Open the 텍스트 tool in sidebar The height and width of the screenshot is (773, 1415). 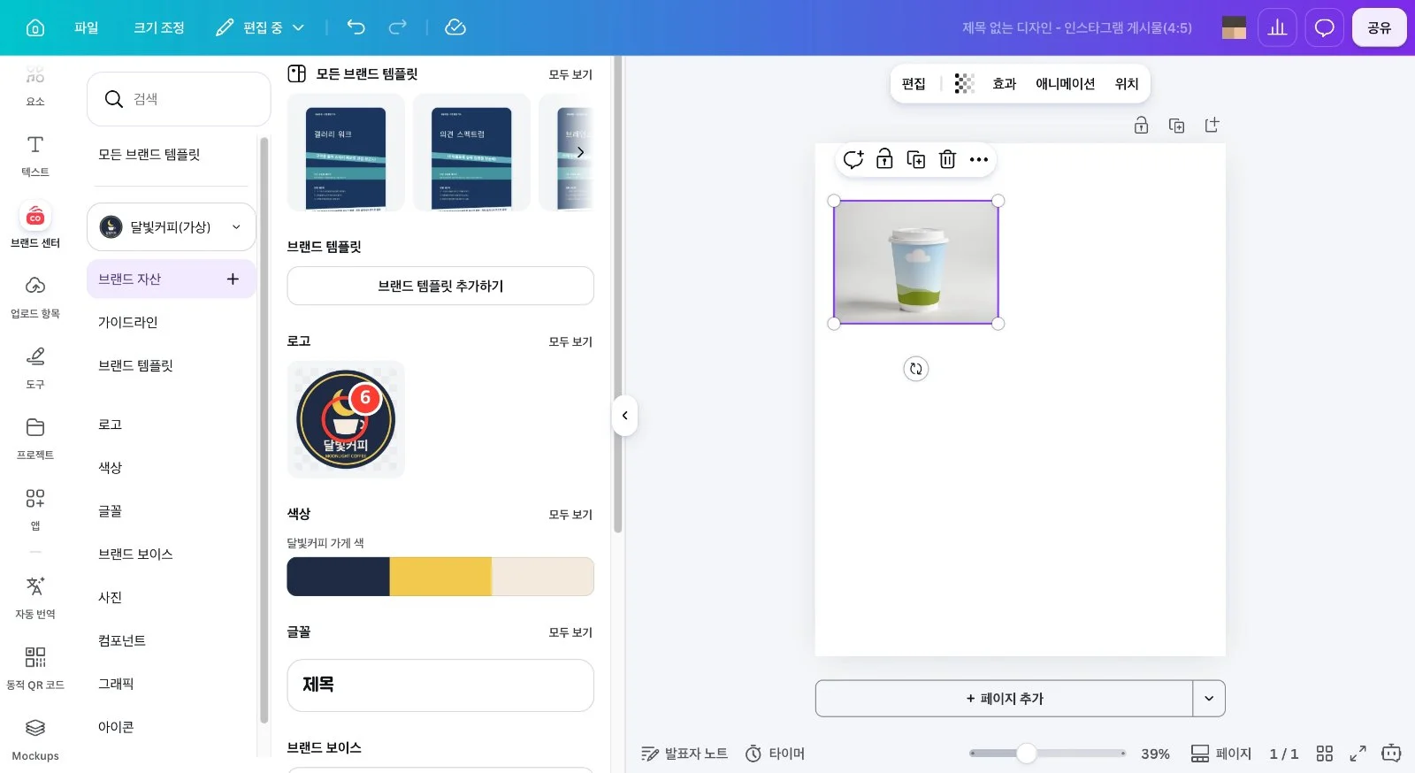[x=35, y=156]
